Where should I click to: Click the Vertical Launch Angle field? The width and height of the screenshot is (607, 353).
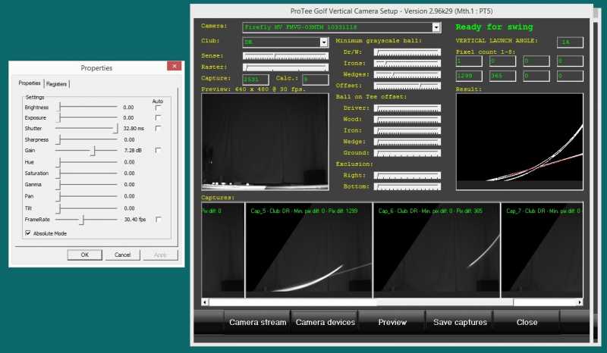tap(570, 42)
